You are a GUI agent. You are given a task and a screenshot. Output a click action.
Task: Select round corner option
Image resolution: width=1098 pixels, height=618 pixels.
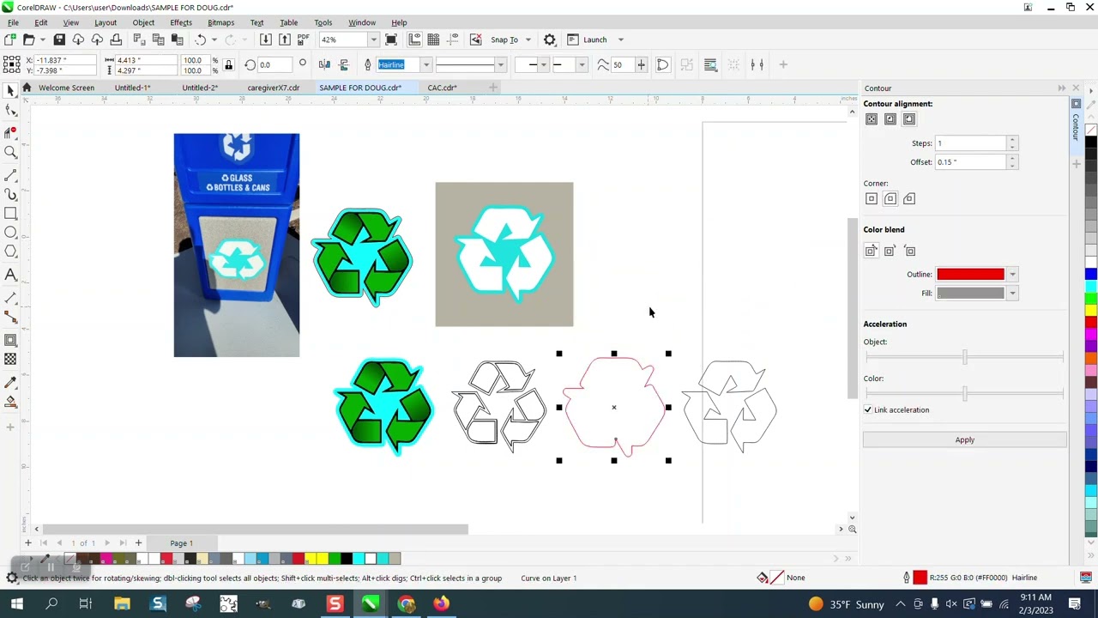point(890,199)
